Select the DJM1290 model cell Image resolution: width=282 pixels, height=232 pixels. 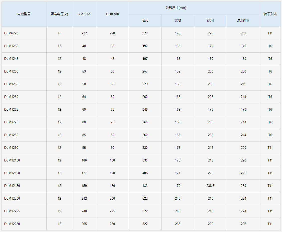24,148
